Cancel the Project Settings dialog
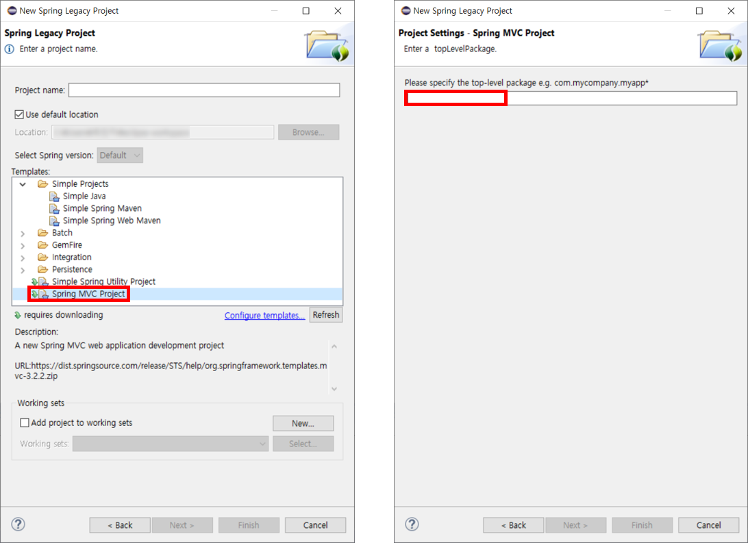The image size is (748, 543). (709, 525)
